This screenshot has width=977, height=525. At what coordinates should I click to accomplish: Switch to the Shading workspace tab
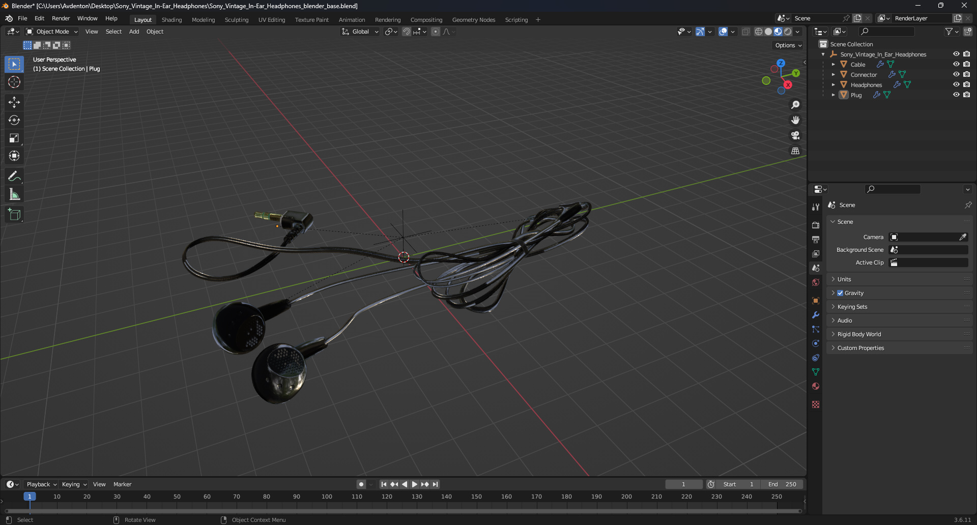[x=171, y=20]
